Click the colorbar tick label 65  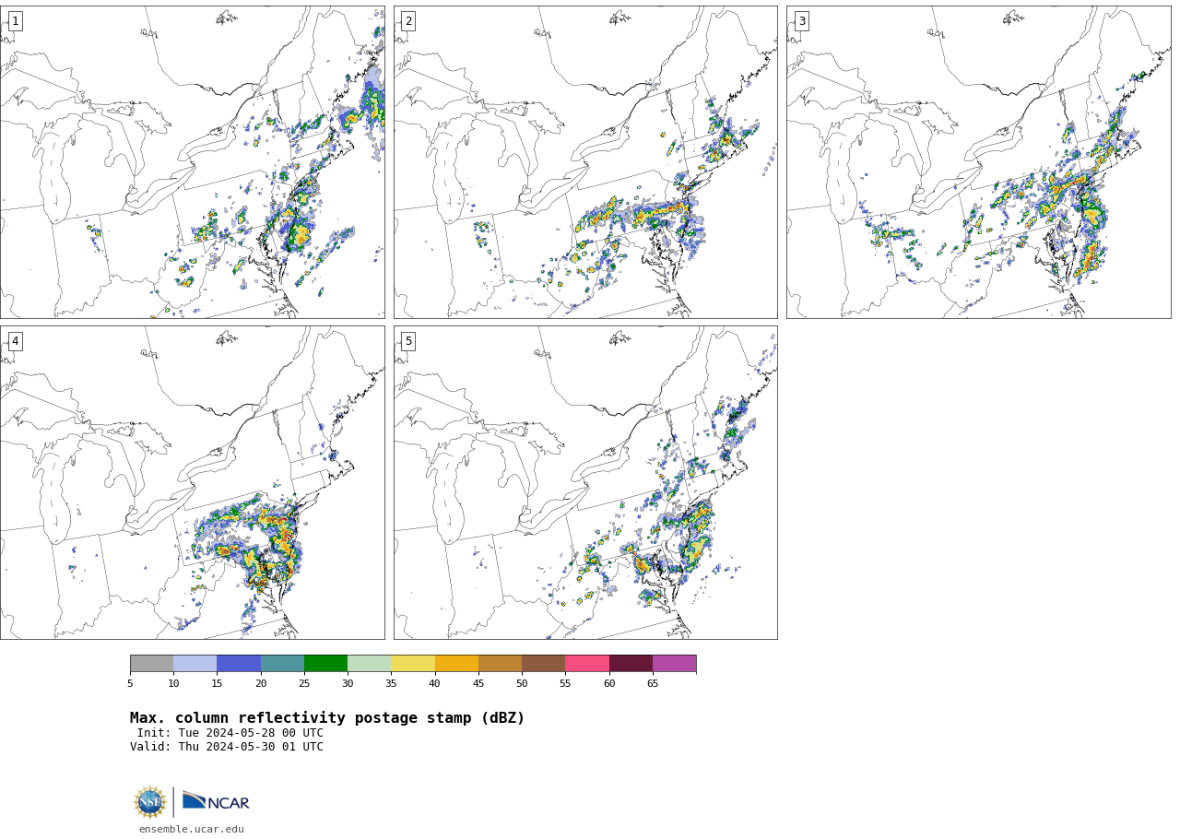pos(653,683)
